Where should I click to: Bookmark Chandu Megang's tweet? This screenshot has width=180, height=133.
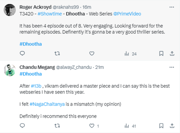tap(161, 126)
